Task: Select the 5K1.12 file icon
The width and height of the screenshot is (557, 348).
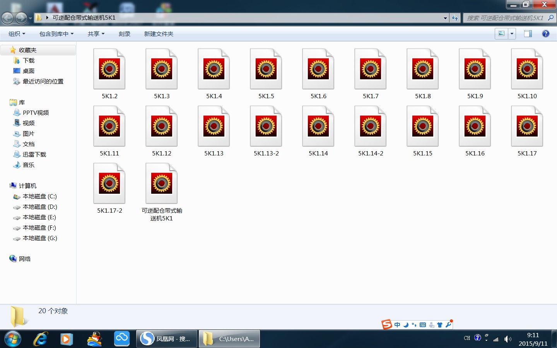Action: click(162, 126)
